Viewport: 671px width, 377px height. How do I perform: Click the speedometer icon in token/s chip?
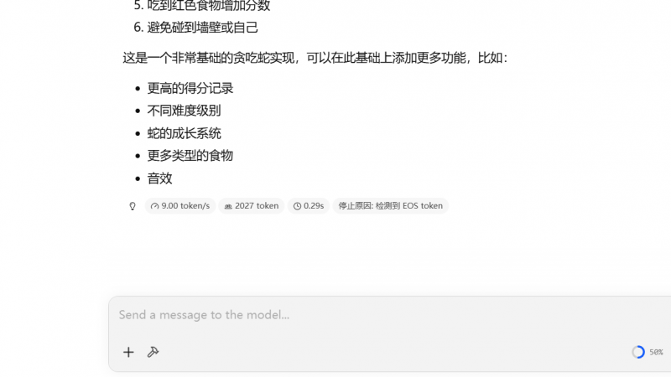155,206
